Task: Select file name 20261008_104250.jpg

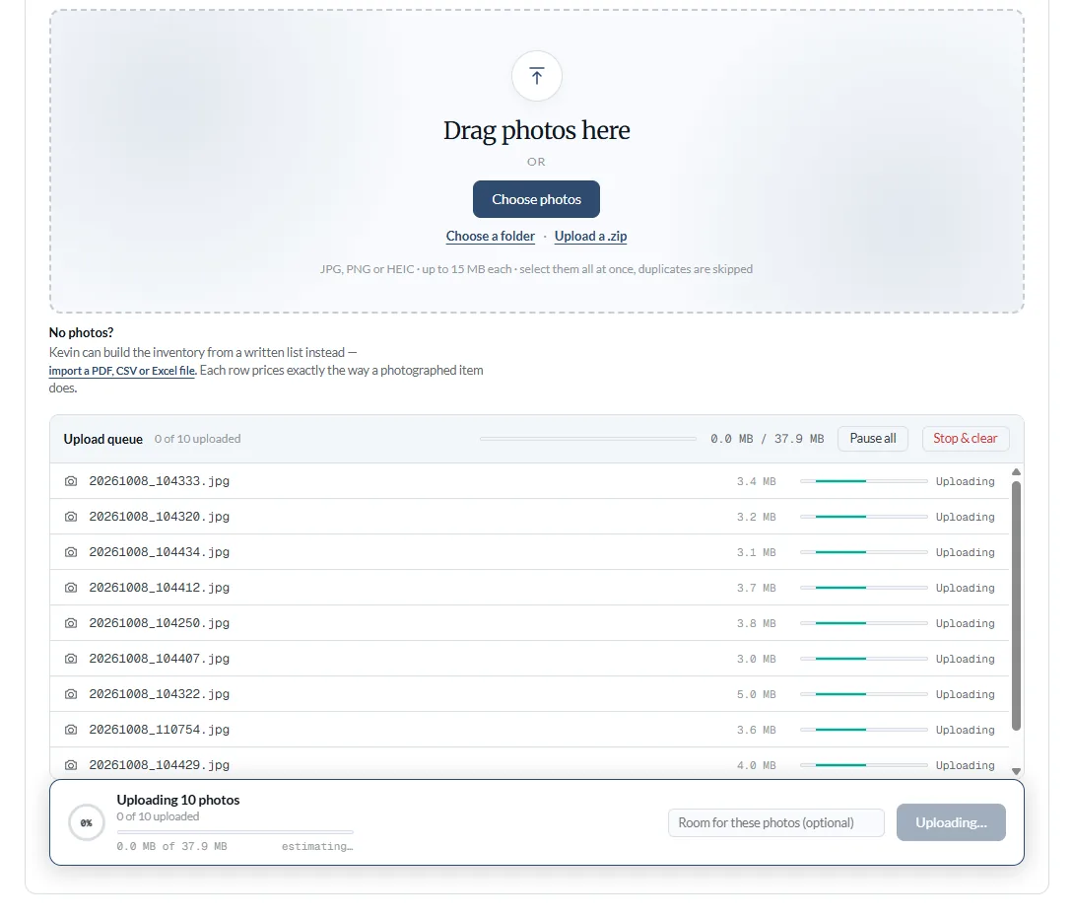Action: point(159,624)
